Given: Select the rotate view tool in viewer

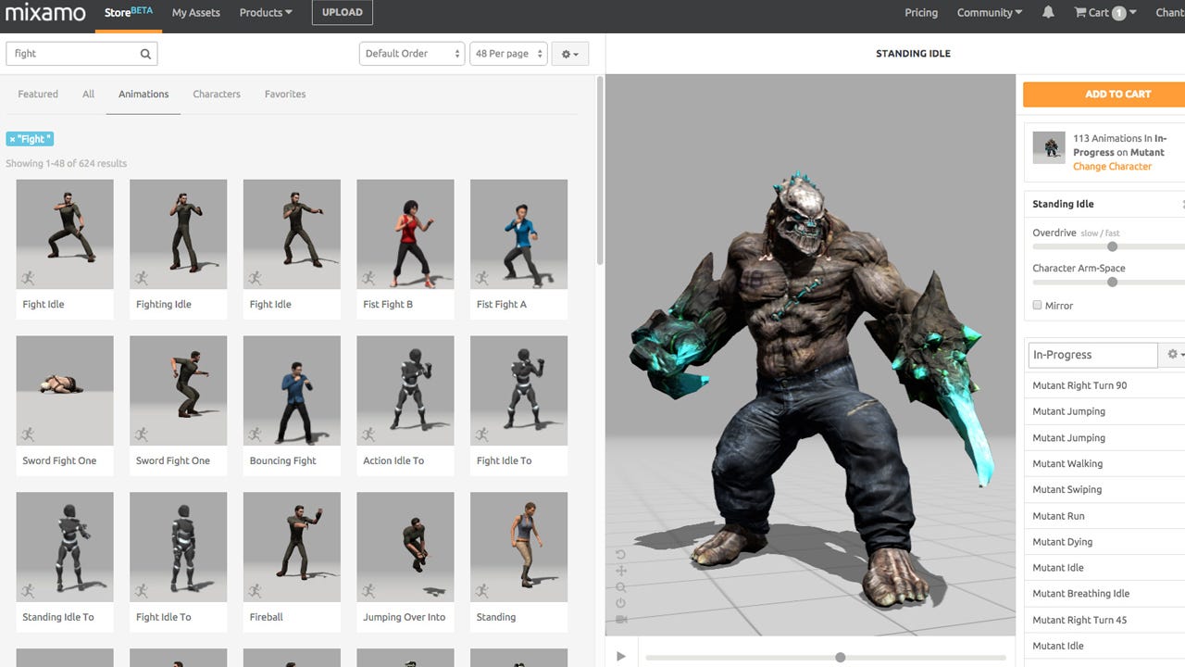Looking at the screenshot, I should [620, 554].
